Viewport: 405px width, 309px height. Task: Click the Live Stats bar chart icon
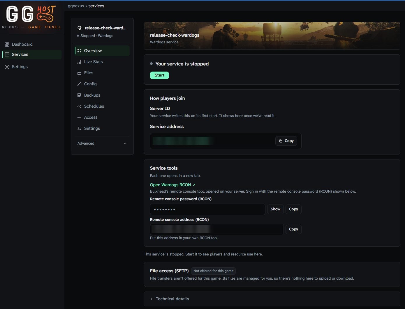[79, 62]
